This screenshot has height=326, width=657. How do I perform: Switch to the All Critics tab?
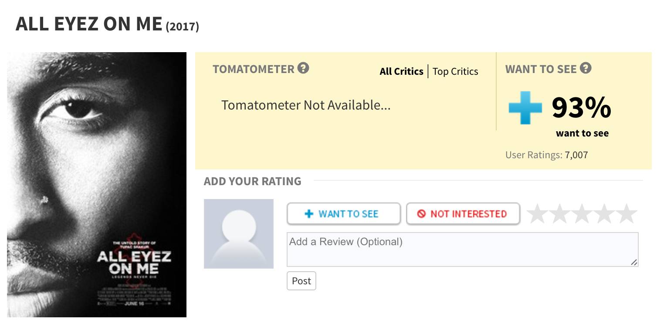point(401,71)
